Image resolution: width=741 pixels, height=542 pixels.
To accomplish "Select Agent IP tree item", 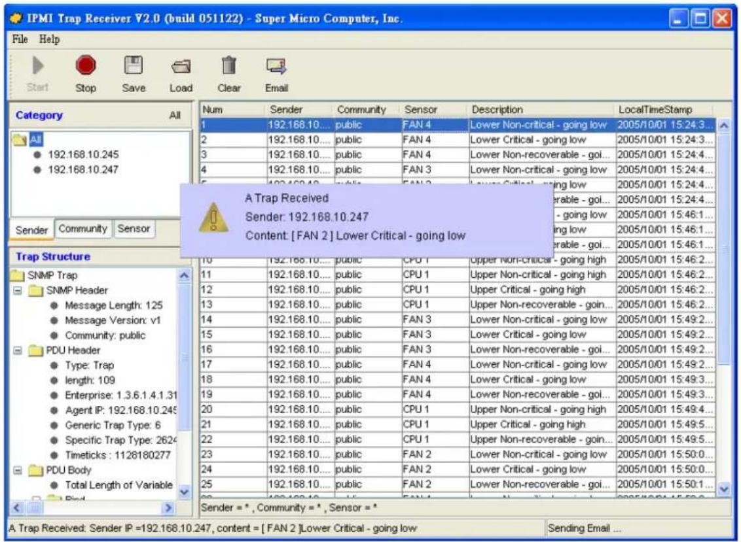I will (x=120, y=411).
